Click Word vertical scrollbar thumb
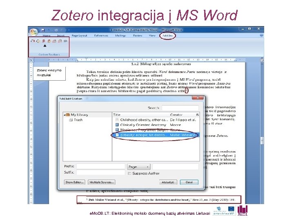Viewport: 294px width, 220px height. click(x=262, y=141)
